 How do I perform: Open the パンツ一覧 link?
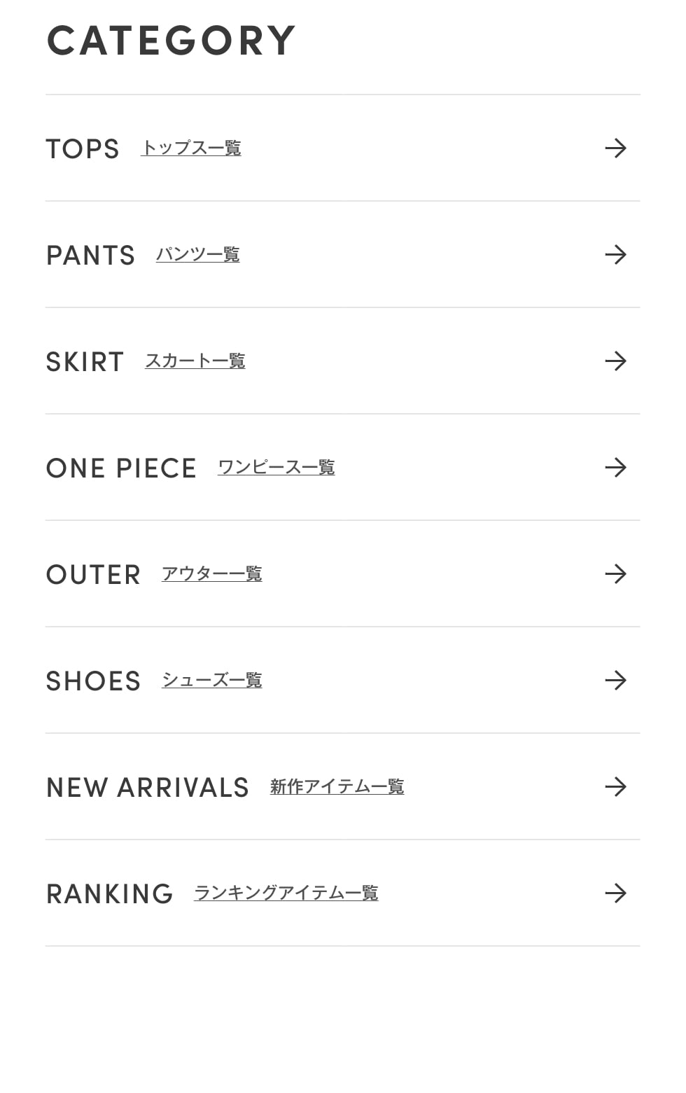197,255
